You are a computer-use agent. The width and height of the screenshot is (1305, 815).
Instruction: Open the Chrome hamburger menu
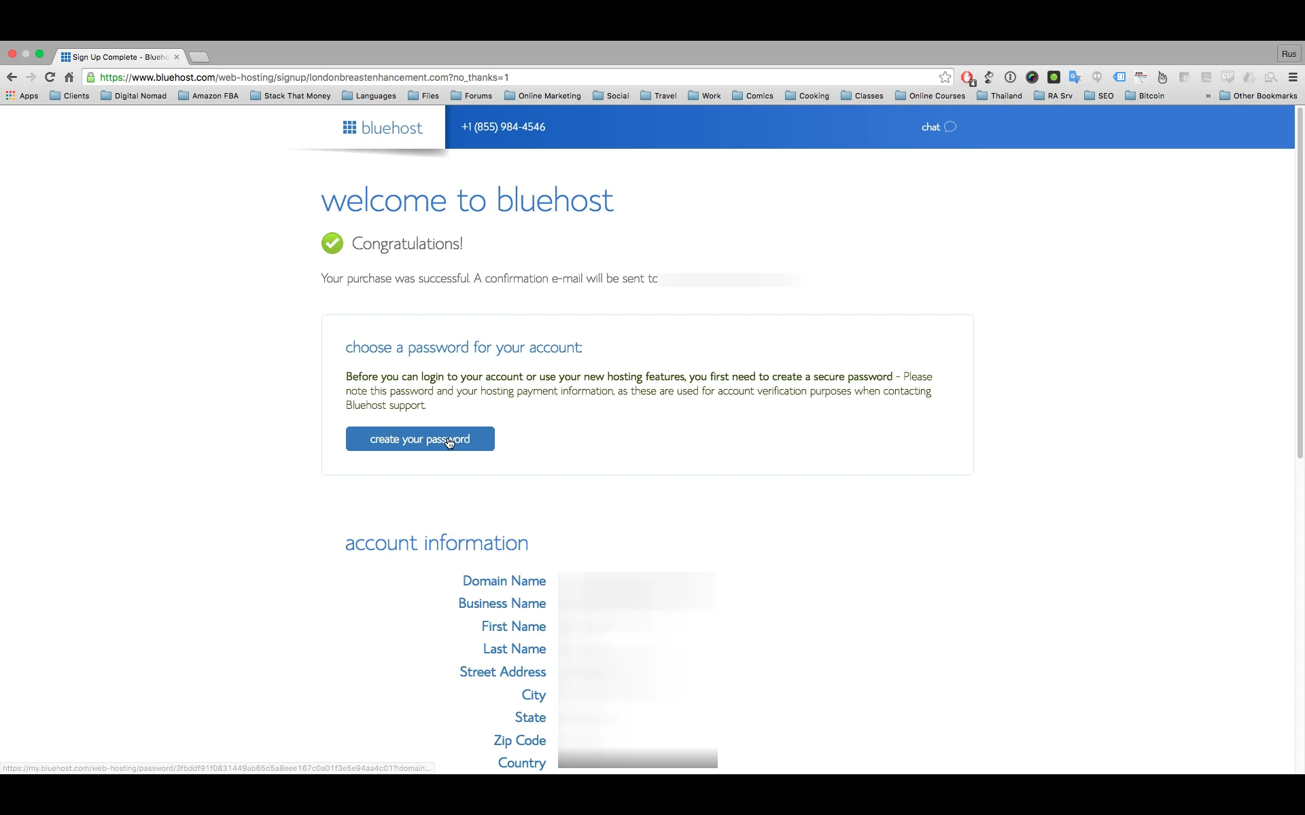point(1293,77)
